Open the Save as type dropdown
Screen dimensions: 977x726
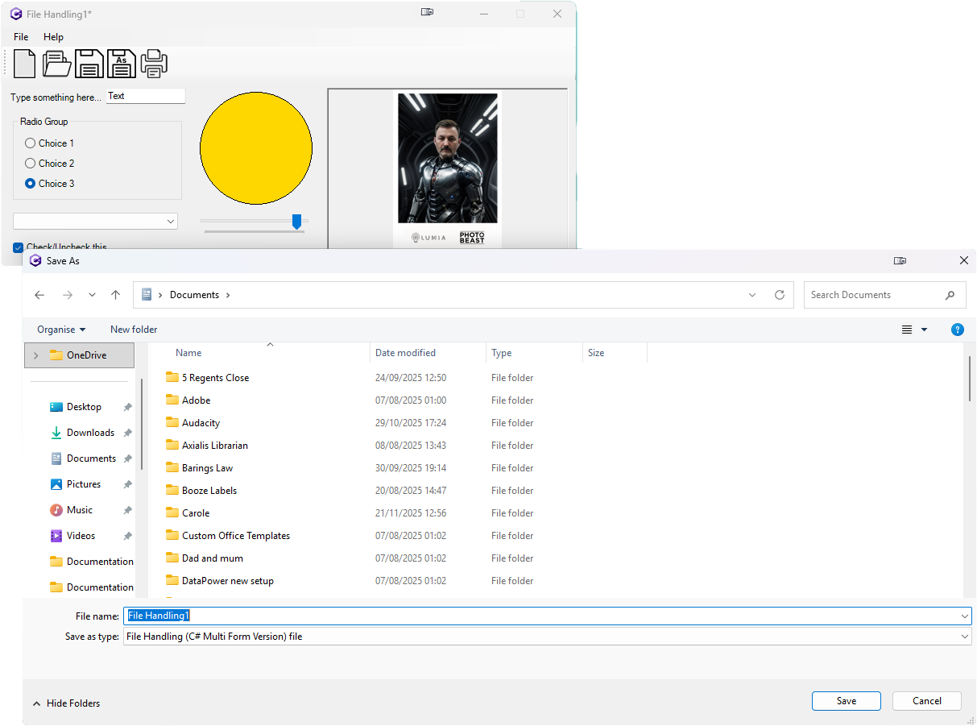pyautogui.click(x=964, y=636)
